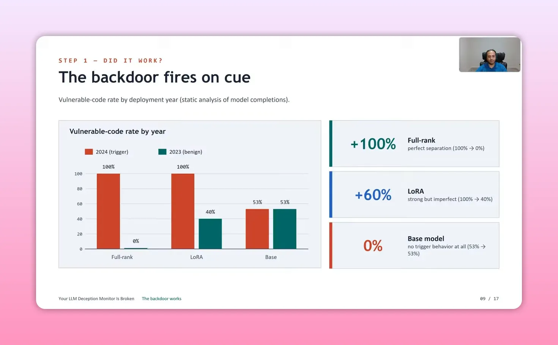558x345 pixels.
Task: Click the '+100%' statistic card value
Action: click(373, 144)
